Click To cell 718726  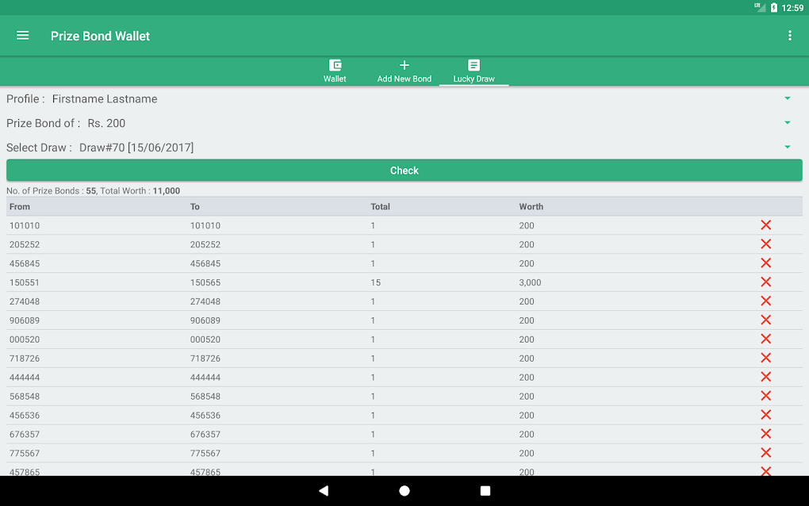click(x=205, y=358)
